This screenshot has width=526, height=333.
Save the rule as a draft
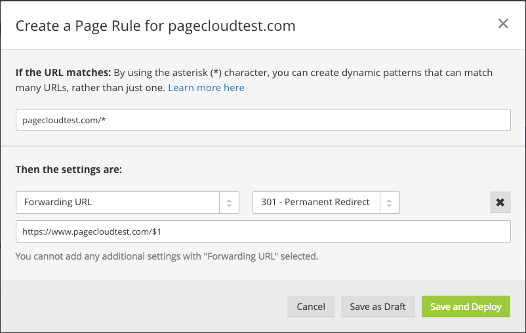pos(378,307)
